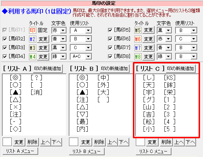Select the [×] mark in リスト A

click(x=15, y=107)
